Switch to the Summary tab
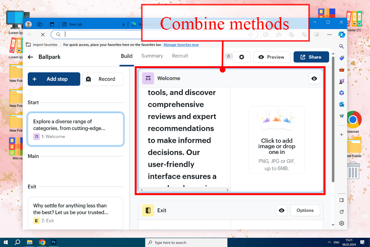This screenshot has width=370, height=247. tap(152, 56)
